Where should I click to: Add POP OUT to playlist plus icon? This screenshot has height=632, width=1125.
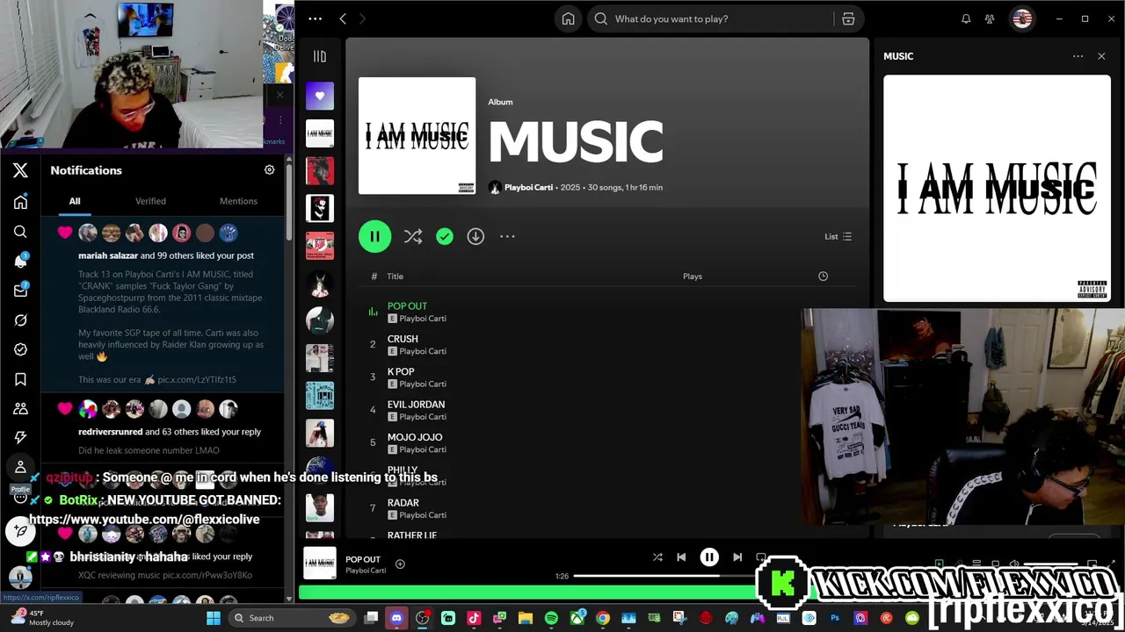tap(400, 564)
